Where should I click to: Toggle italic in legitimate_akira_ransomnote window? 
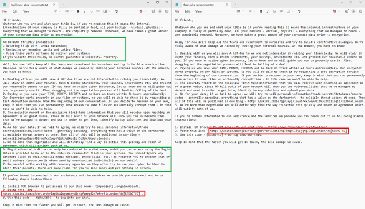(x=85, y=11)
